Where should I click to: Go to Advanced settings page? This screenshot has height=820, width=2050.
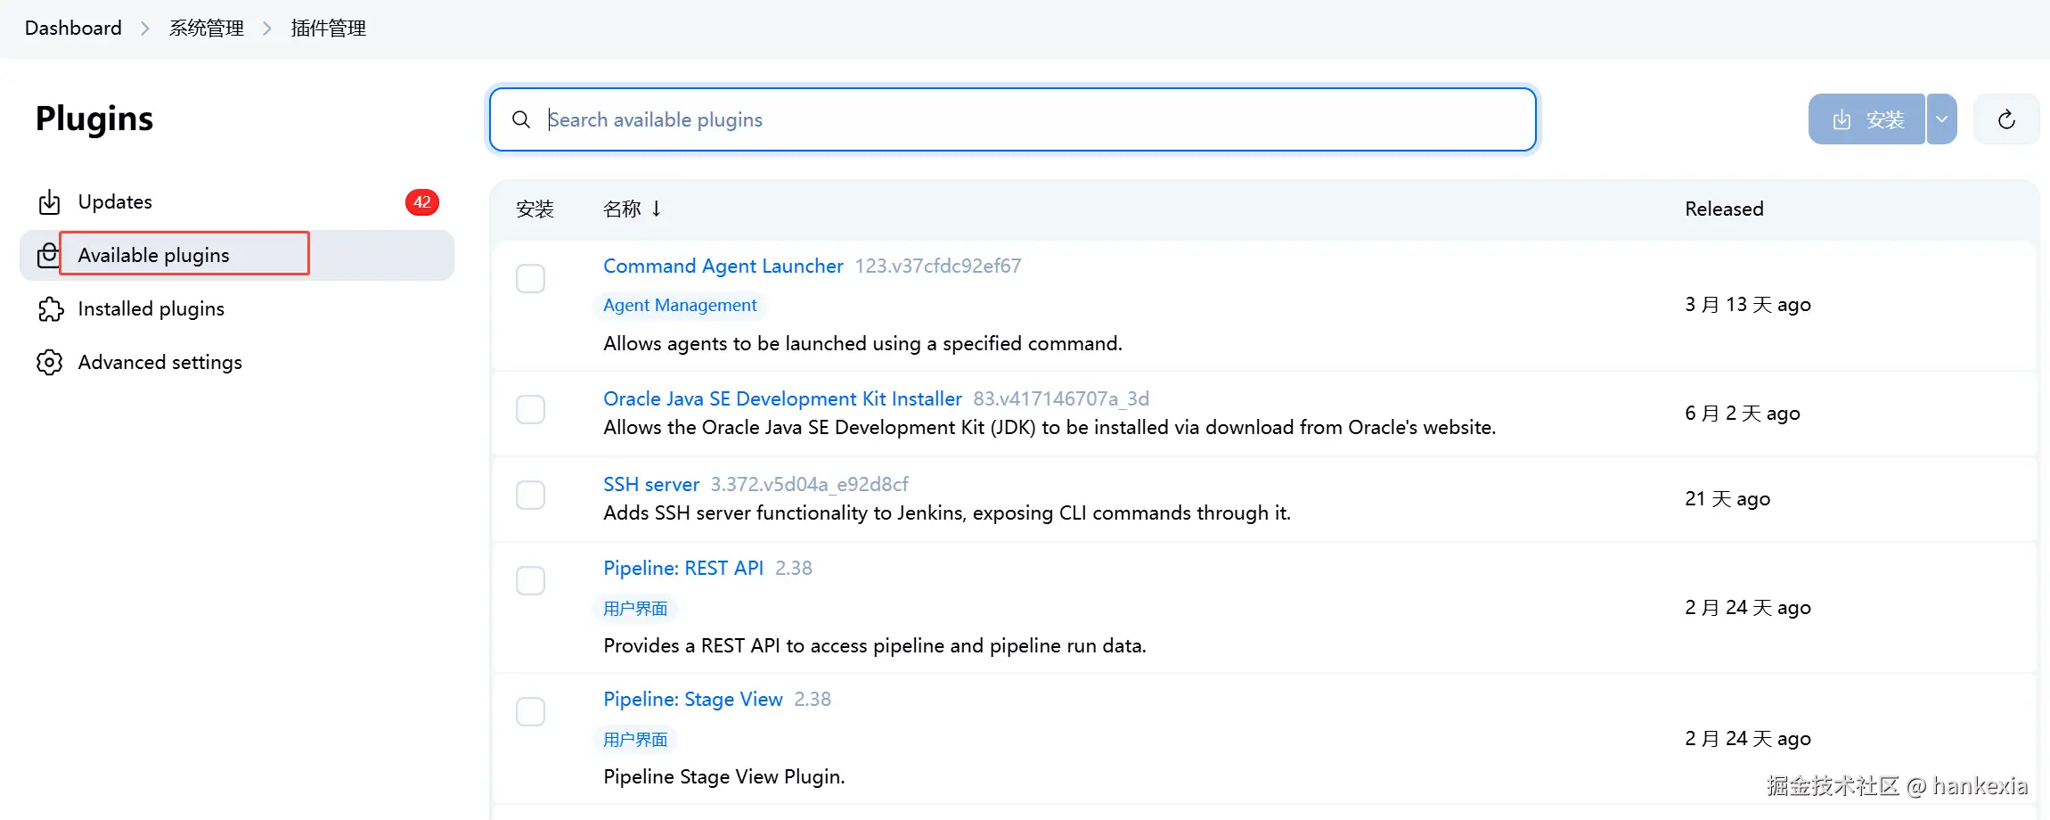[x=159, y=363]
